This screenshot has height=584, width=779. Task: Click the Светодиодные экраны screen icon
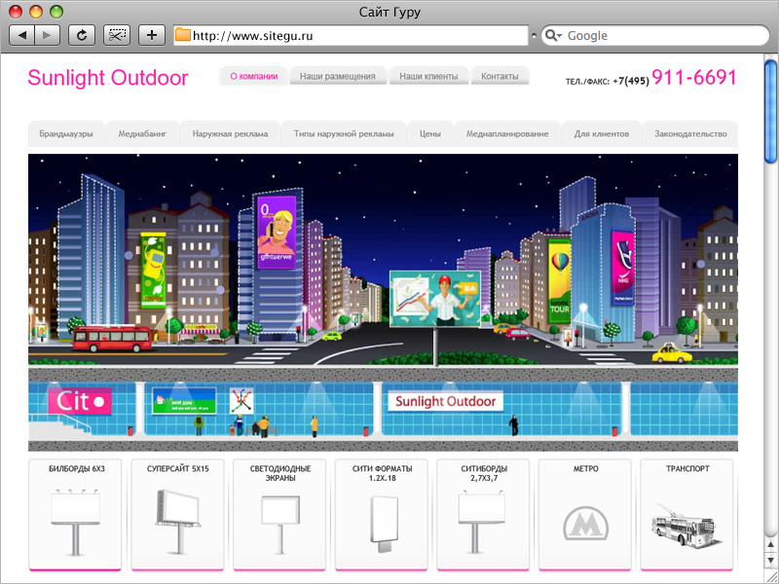(x=280, y=525)
